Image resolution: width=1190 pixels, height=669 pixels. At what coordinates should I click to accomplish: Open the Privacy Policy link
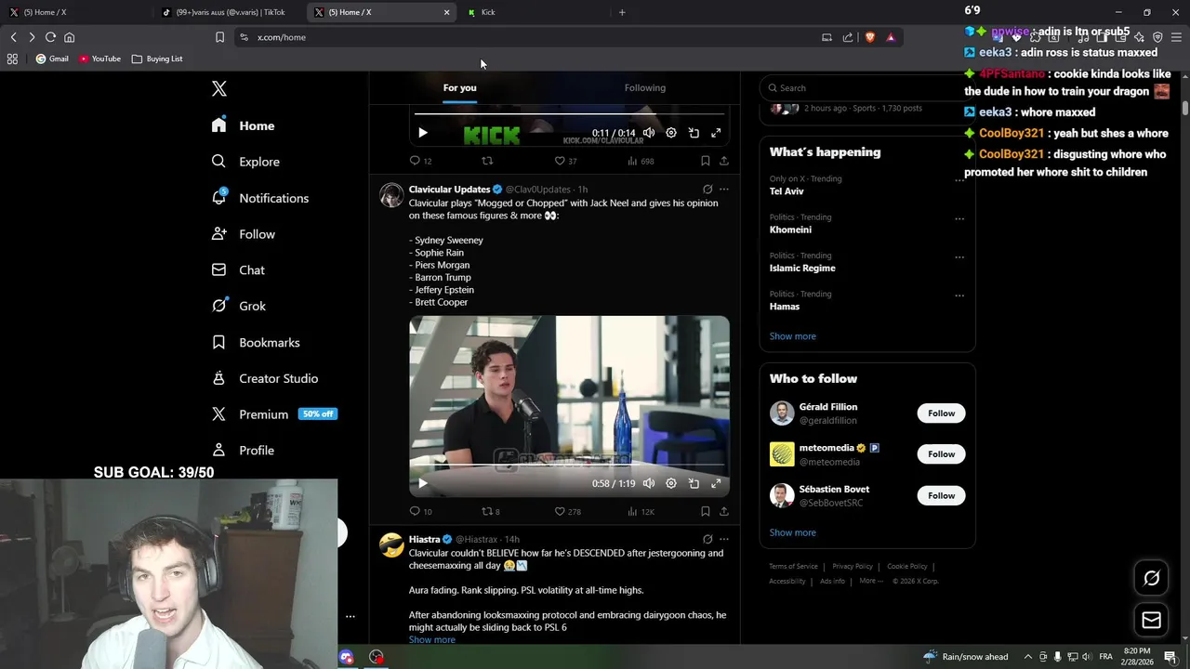(x=852, y=567)
